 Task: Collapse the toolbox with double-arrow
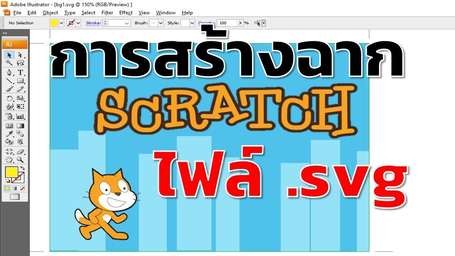point(5,33)
